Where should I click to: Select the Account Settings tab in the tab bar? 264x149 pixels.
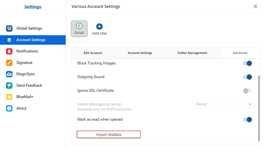140,53
